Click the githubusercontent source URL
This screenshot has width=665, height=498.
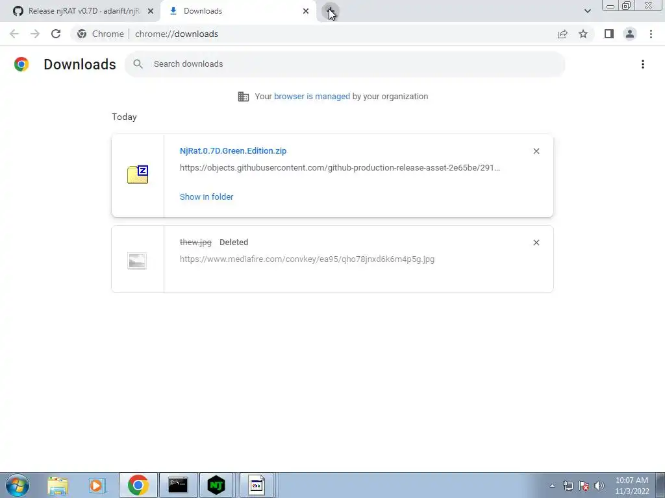[340, 168]
